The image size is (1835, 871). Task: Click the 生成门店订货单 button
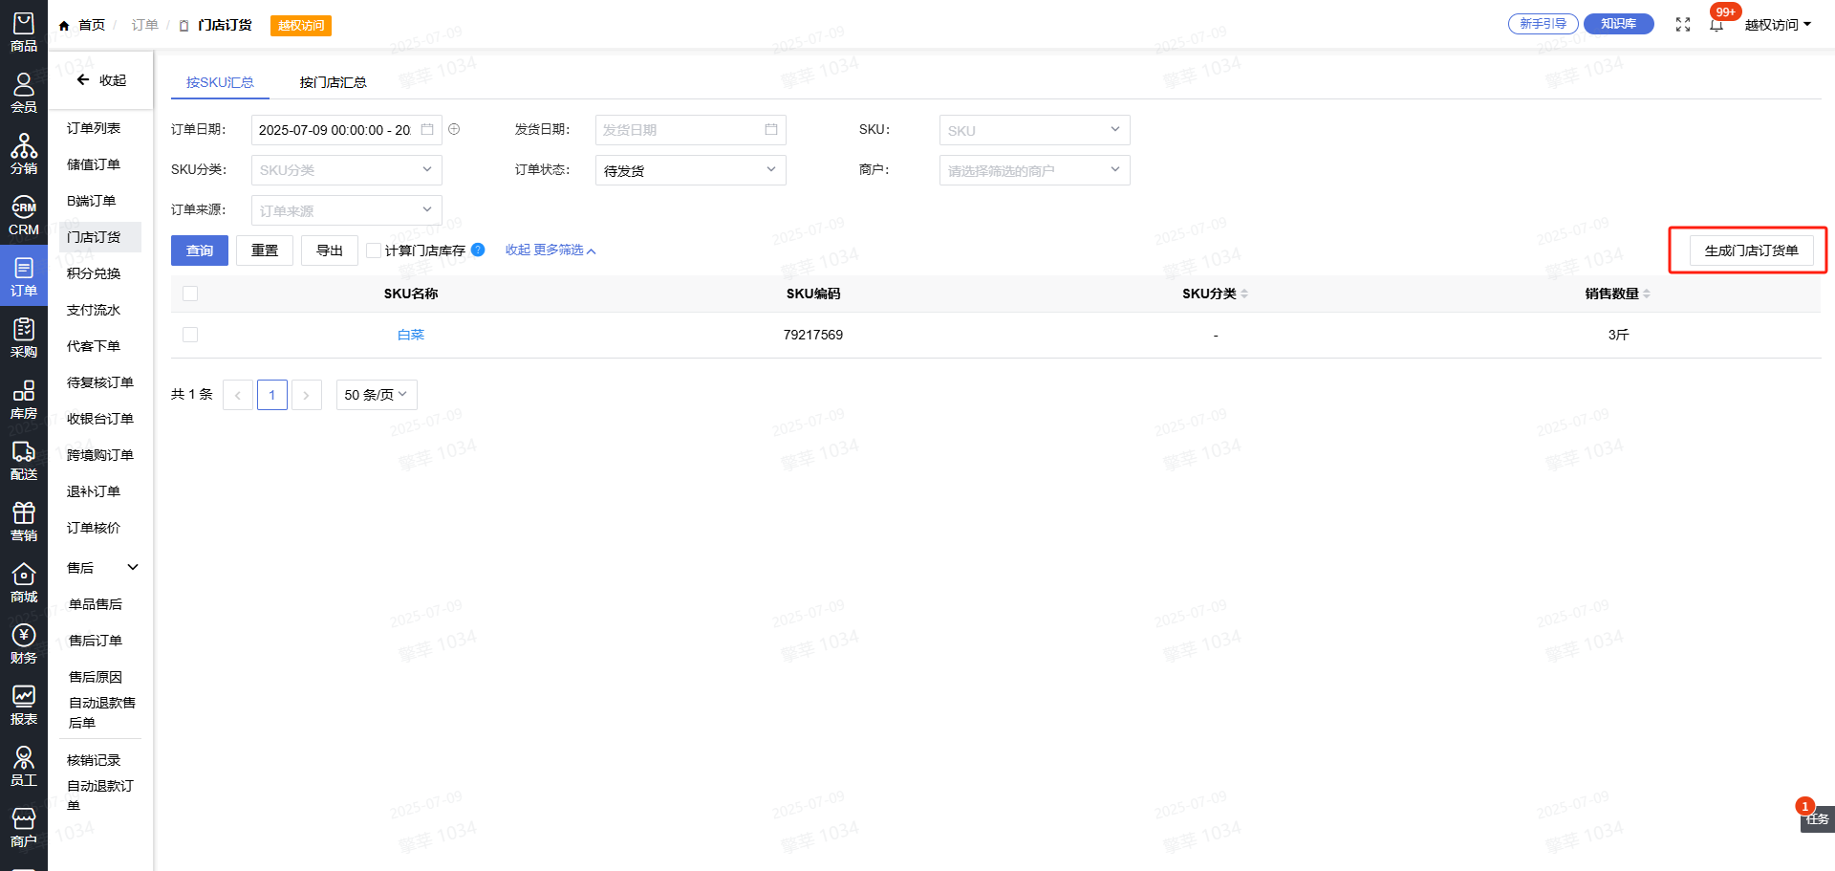tap(1751, 250)
